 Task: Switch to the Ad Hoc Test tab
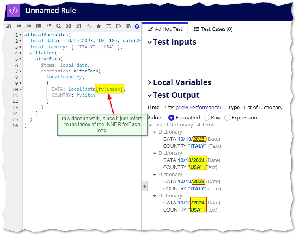coord(165,29)
